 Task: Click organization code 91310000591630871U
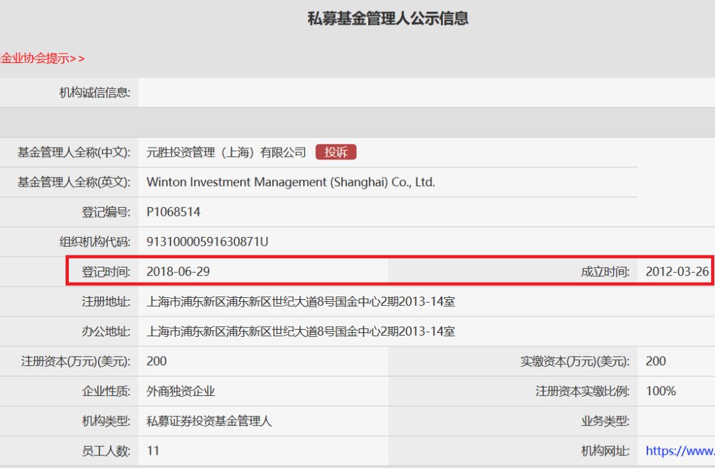207,242
